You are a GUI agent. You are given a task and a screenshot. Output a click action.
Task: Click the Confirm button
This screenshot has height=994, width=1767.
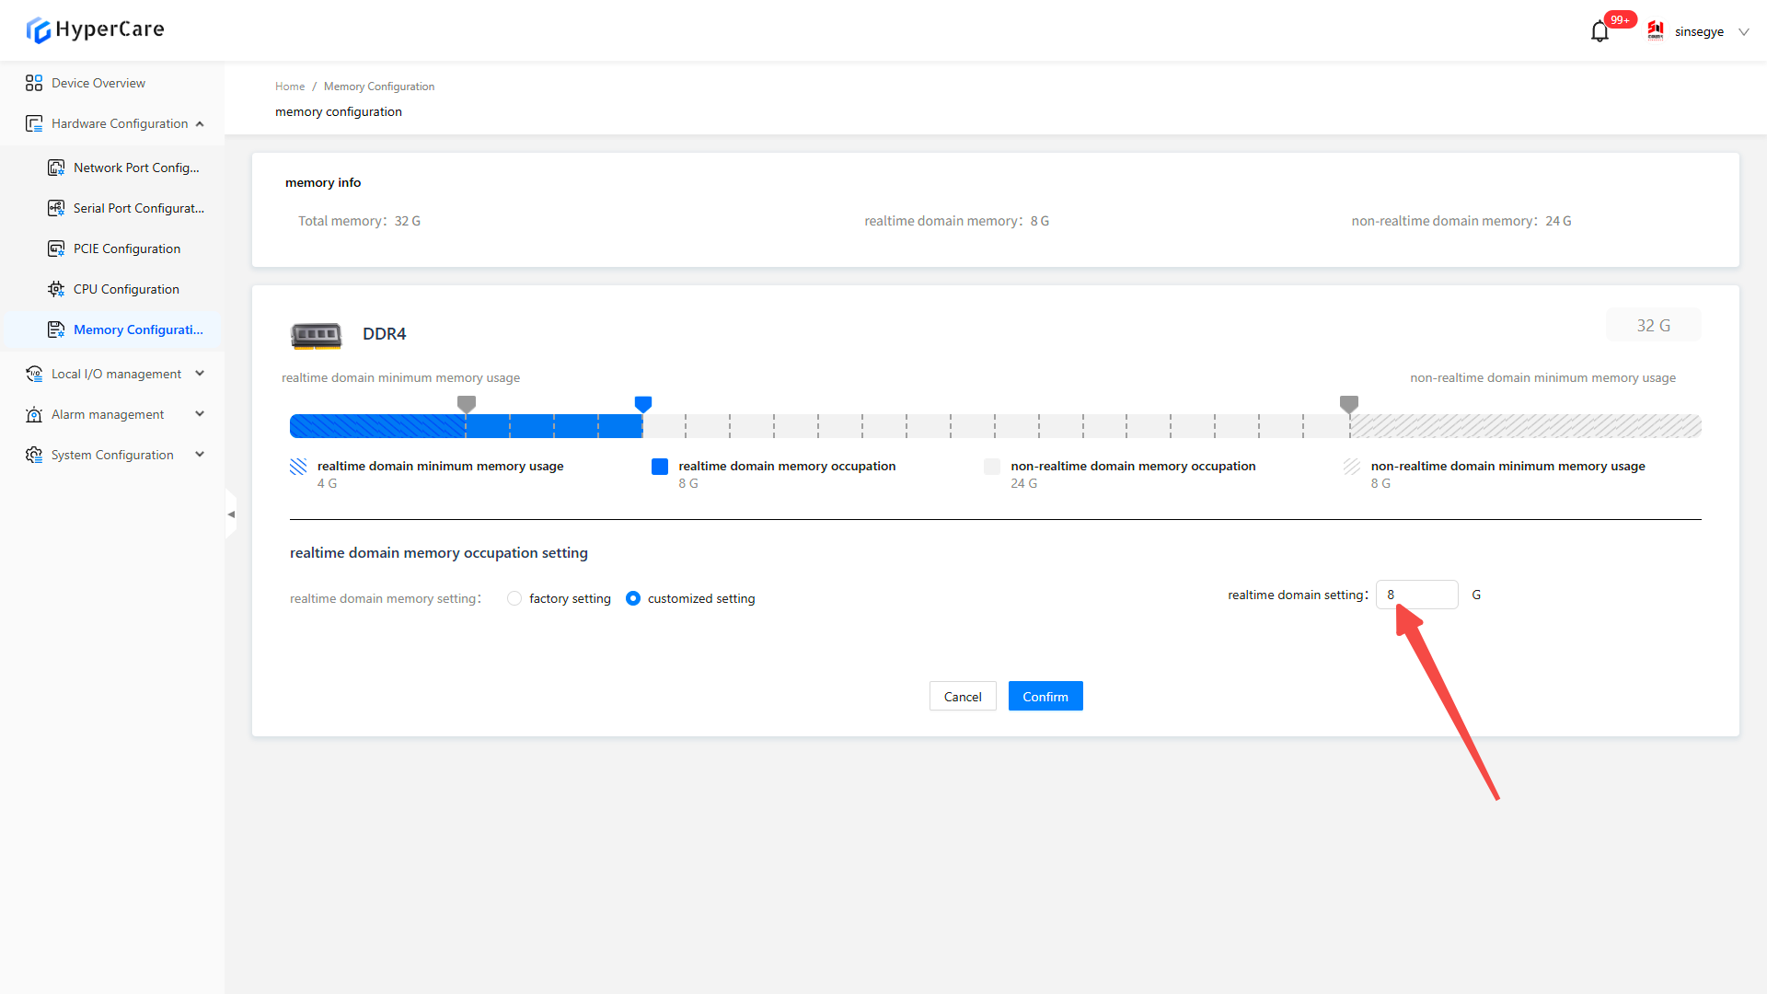(x=1045, y=697)
